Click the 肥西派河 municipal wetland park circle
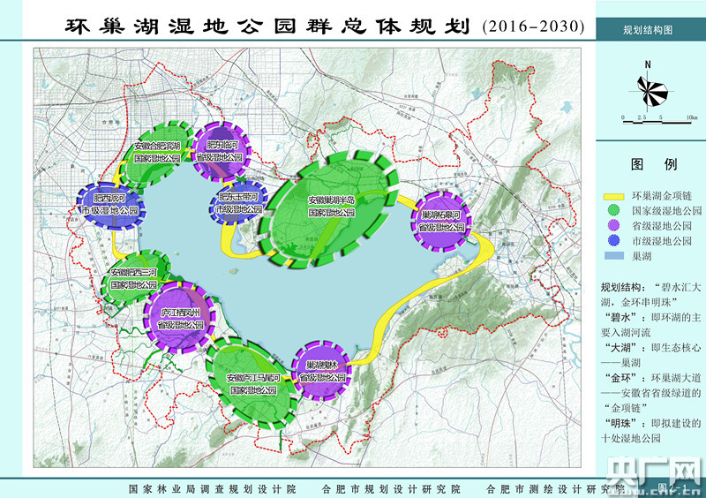Image resolution: width=706 pixels, height=498 pixels. pos(109,205)
